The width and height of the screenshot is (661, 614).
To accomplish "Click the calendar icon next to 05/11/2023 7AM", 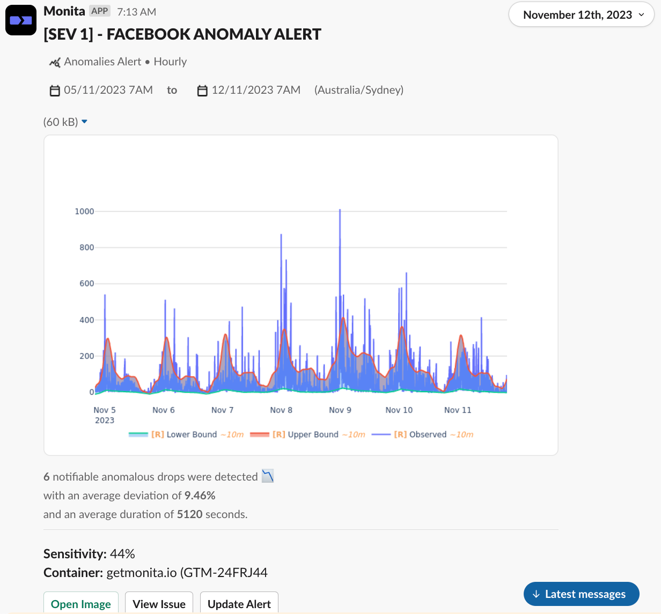I will pyautogui.click(x=55, y=91).
